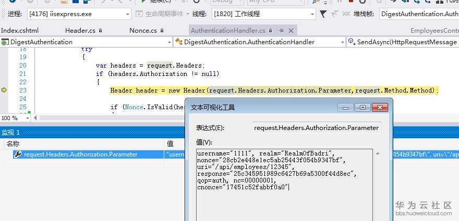The image size is (459, 221).
Task: Click the watch value cell starting with "usern
Action: click(x=175, y=154)
